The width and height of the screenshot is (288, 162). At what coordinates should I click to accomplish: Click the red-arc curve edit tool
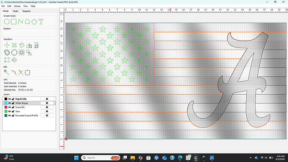[14, 73]
